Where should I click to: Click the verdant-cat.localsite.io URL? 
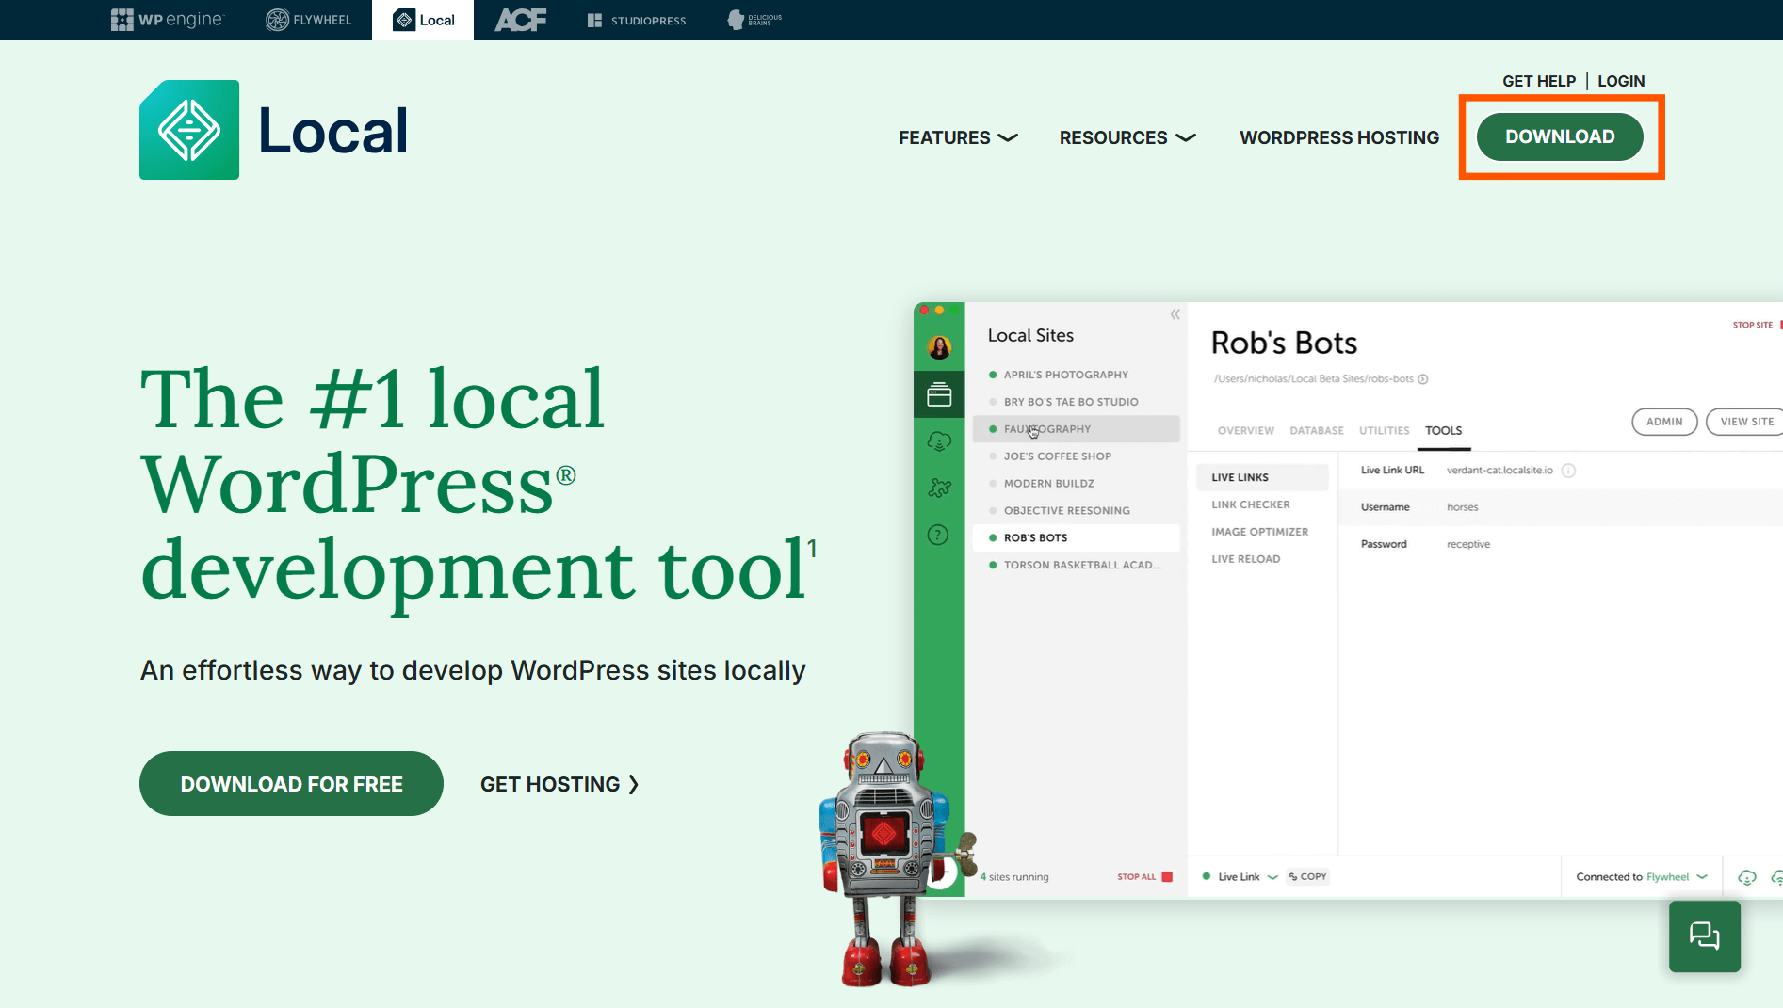(1499, 471)
